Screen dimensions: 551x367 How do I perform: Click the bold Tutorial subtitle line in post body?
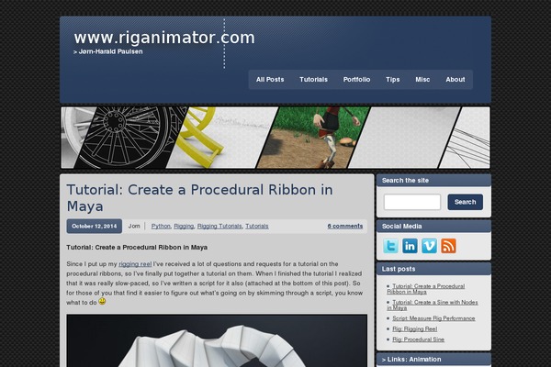point(137,247)
